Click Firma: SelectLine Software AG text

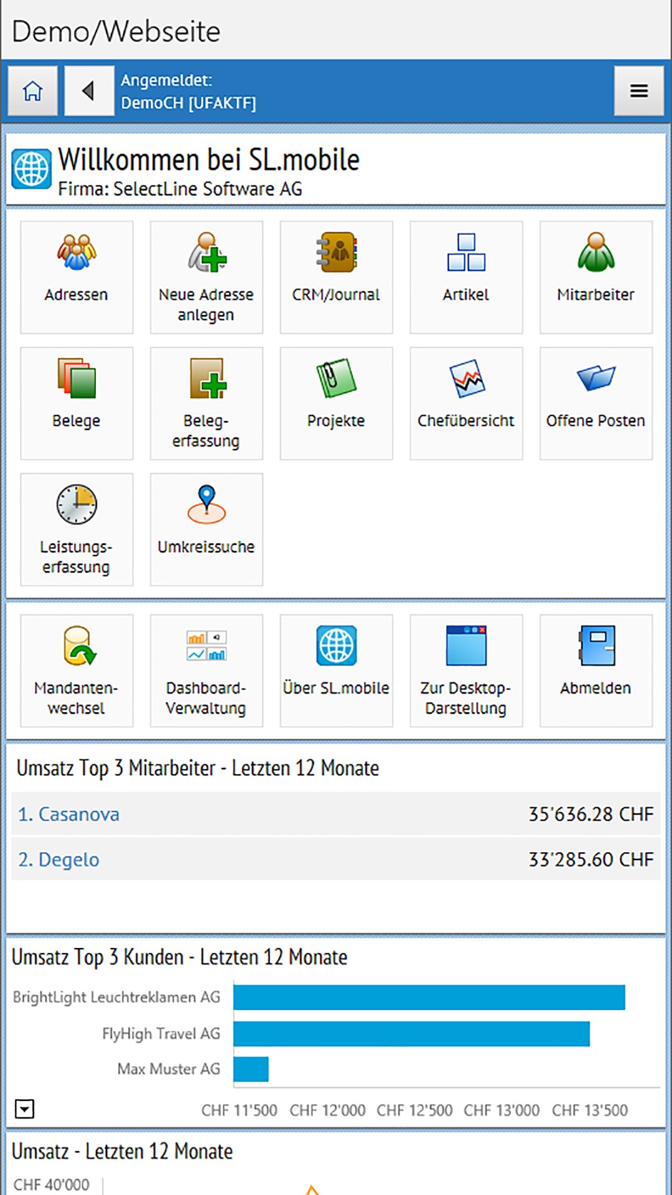(x=180, y=189)
